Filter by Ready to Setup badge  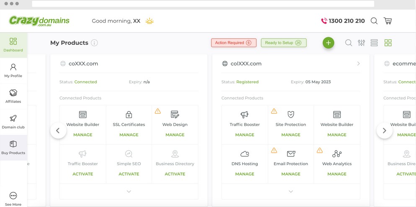[x=284, y=43]
